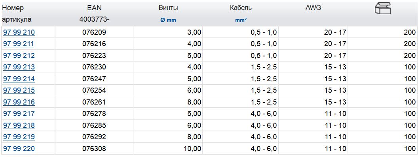Image resolution: width=420 pixels, height=157 pixels.
Task: Click the Номер артикула column header
Action: (x=17, y=14)
